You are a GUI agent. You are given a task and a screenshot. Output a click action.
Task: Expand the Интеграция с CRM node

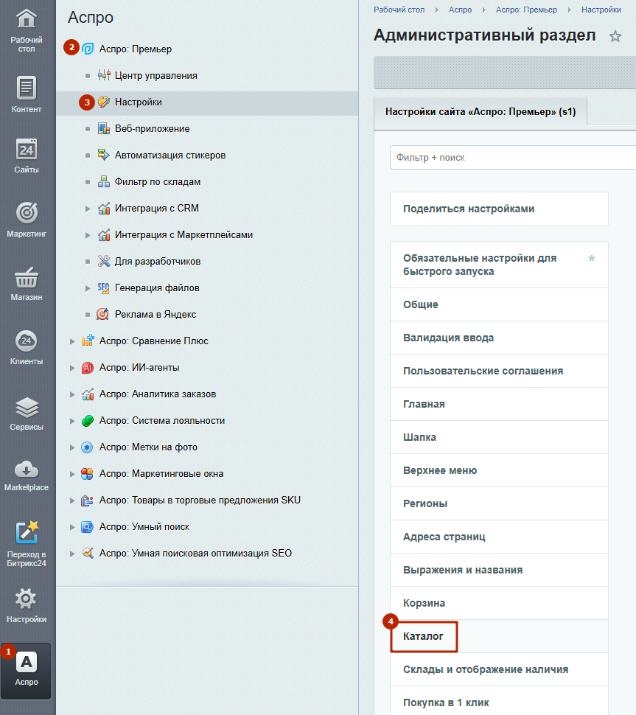click(88, 209)
